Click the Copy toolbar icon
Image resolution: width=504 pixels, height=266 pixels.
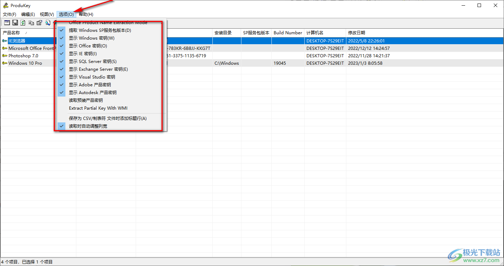pos(31,23)
